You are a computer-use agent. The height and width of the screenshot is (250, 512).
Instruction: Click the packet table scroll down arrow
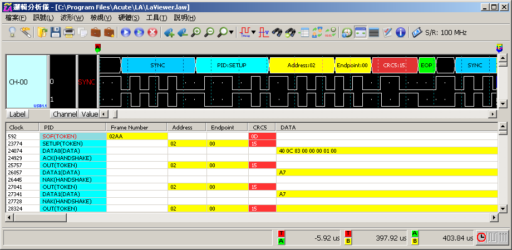click(x=502, y=208)
